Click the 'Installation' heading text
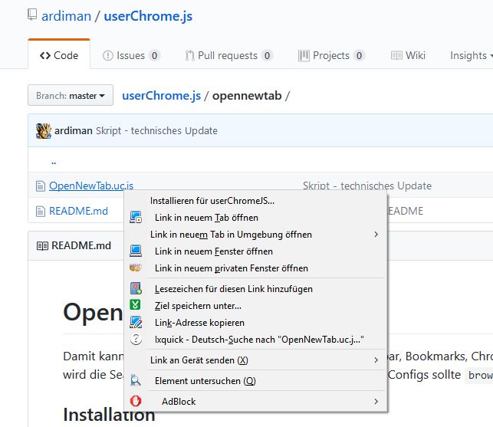The height and width of the screenshot is (427, 493). point(109,415)
